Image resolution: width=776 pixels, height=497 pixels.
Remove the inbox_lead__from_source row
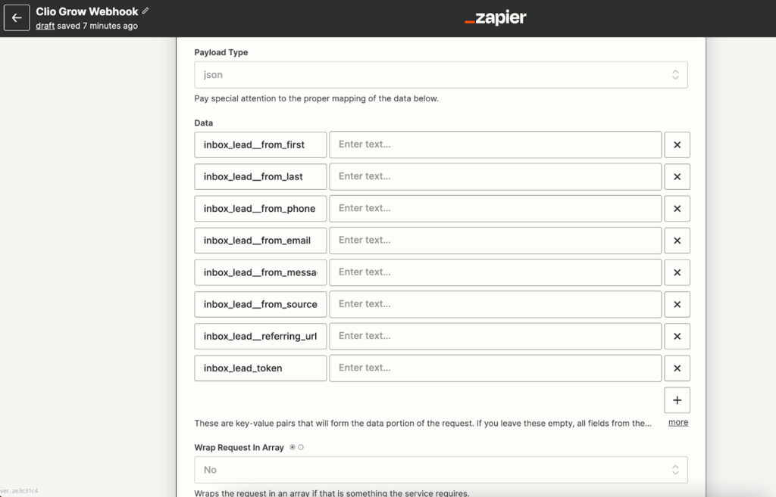click(677, 304)
